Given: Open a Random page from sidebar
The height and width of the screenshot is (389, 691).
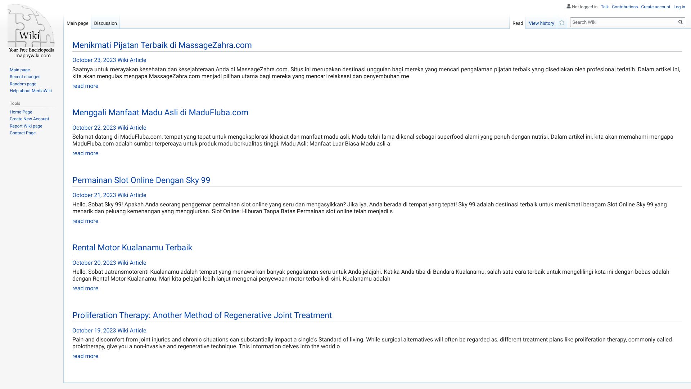Looking at the screenshot, I should [x=23, y=84].
